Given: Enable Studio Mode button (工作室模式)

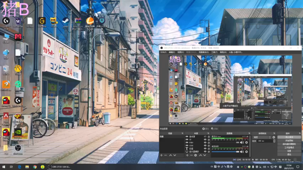Looking at the screenshot, I should (x=289, y=147).
